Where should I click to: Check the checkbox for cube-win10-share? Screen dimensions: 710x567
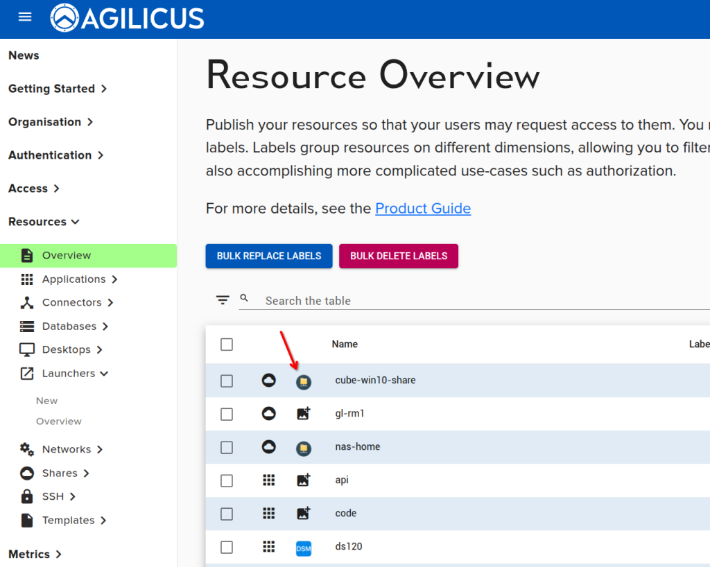click(226, 380)
